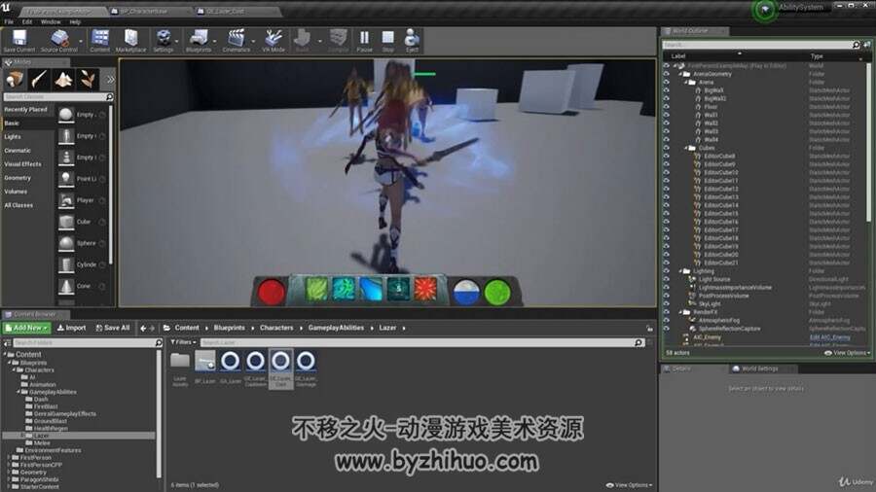Click the Player Start placement icon
Viewport: 876px width, 492px height.
(66, 200)
